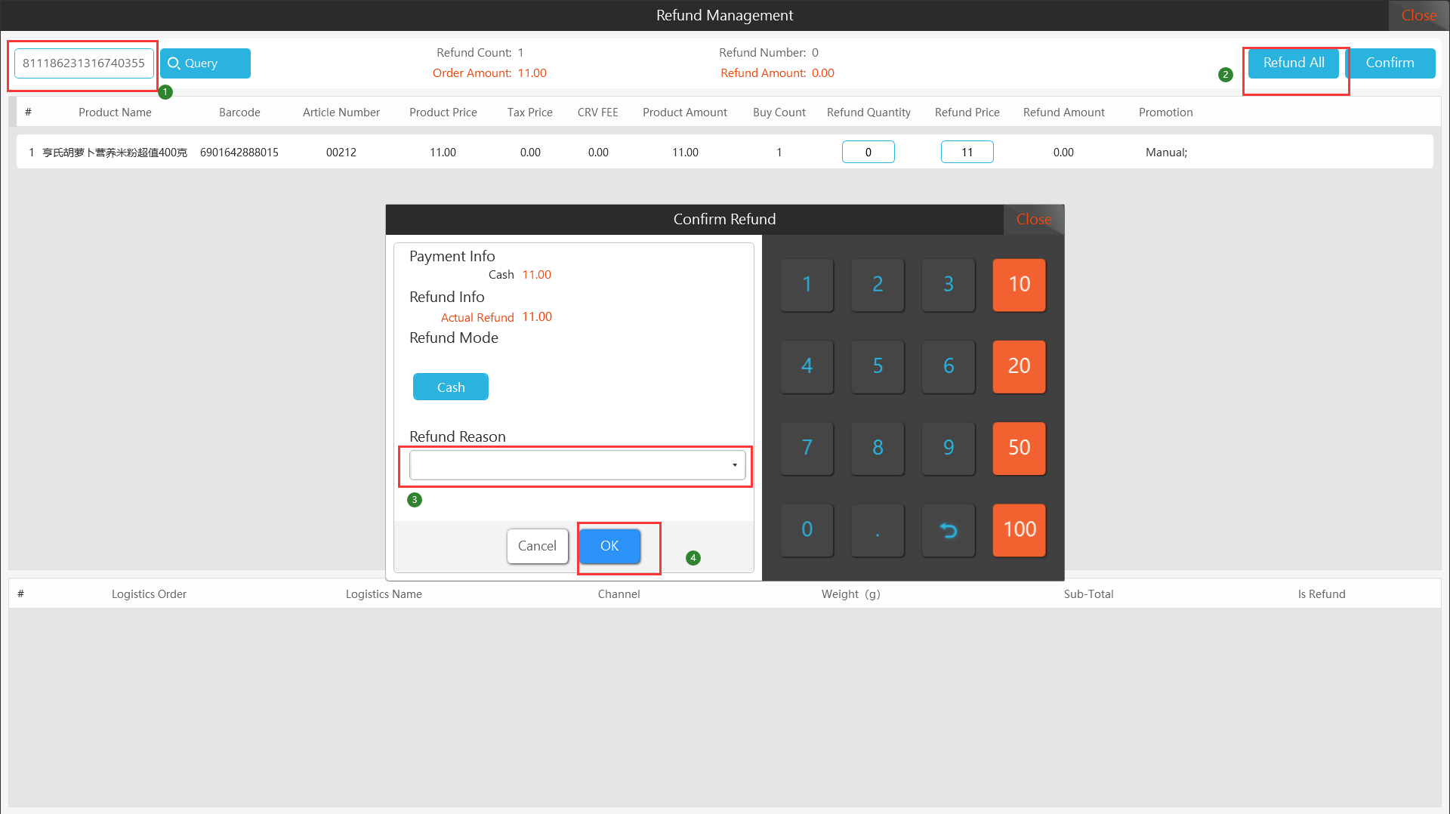Close the Confirm Refund dialog

tap(1033, 220)
